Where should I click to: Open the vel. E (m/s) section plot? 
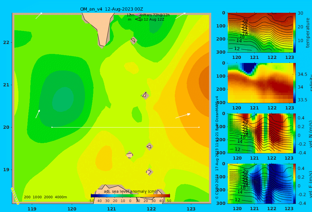(x=260, y=184)
